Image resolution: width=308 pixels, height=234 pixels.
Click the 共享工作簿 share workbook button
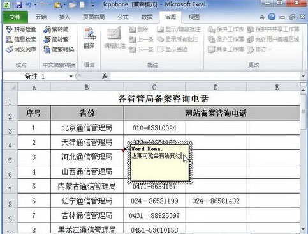[226, 49]
